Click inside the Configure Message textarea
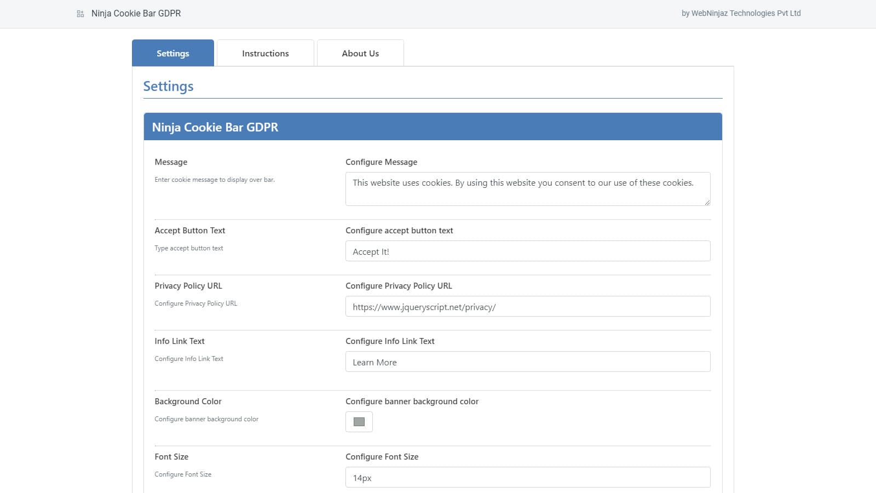 [x=527, y=188]
